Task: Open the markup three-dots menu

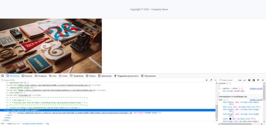Action: pyautogui.click(x=216, y=80)
